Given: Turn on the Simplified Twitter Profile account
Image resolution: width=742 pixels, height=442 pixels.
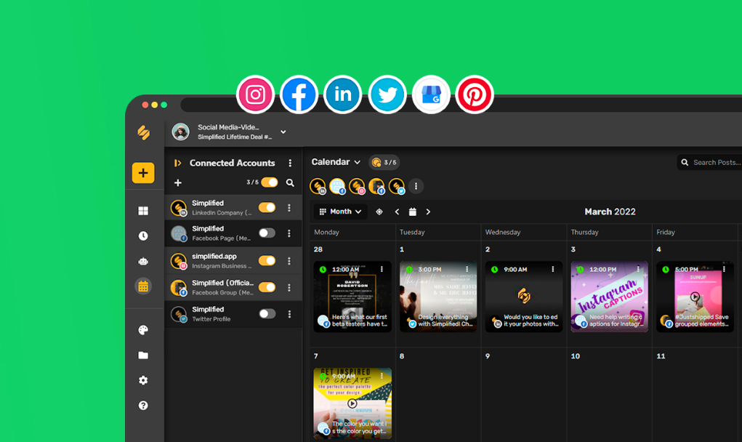Looking at the screenshot, I should 267,312.
